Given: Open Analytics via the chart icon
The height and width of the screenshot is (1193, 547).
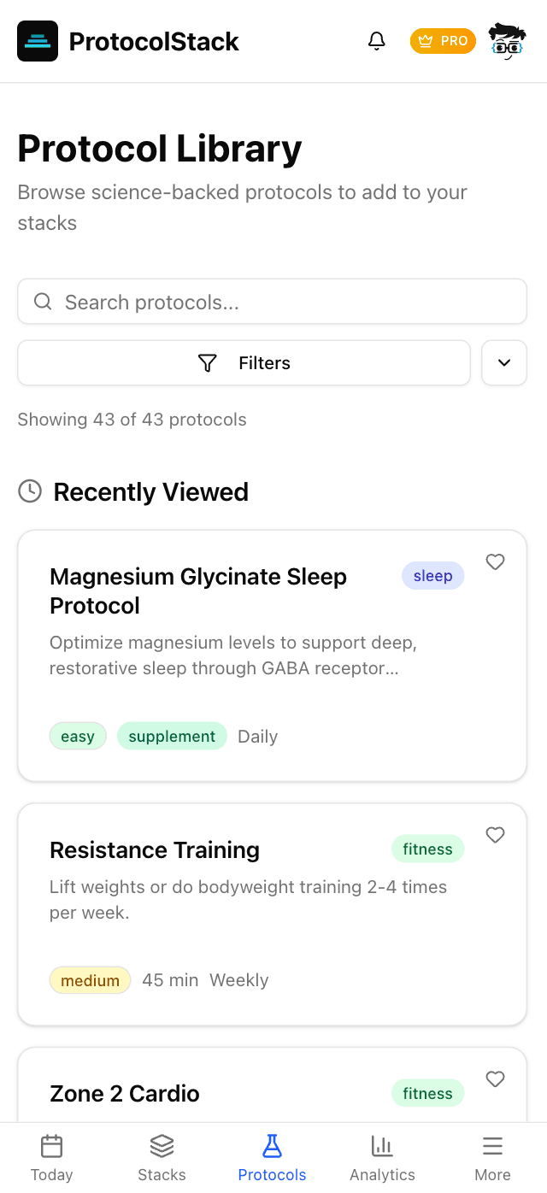Looking at the screenshot, I should point(382,1145).
